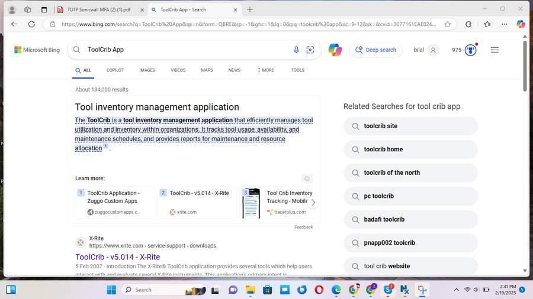Click the citation 1 superscript after allocation
This screenshot has height=299, width=533.
tap(106, 146)
